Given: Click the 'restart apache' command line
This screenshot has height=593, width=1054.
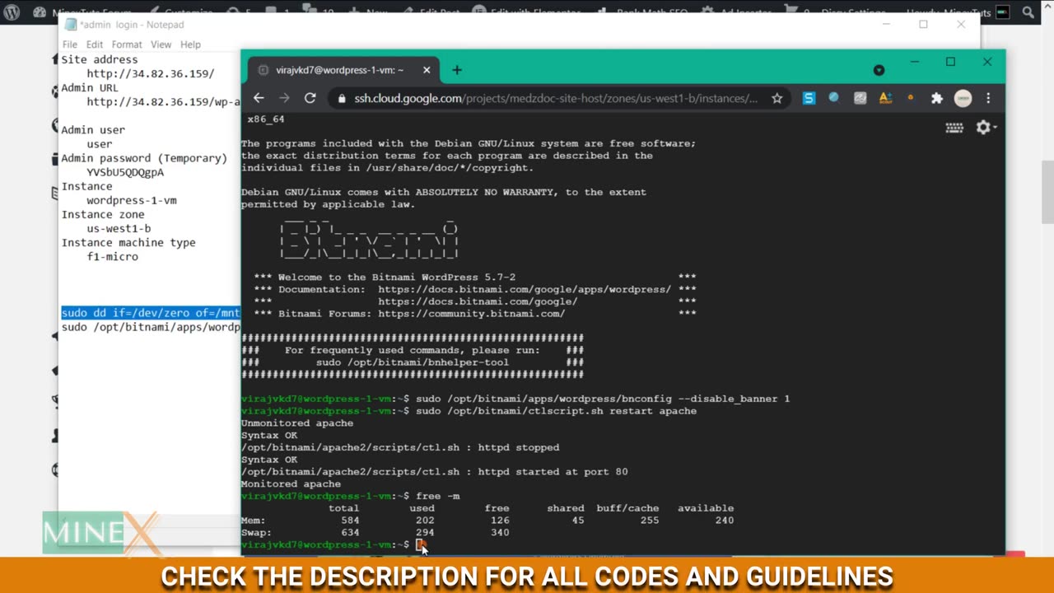Looking at the screenshot, I should (x=557, y=411).
